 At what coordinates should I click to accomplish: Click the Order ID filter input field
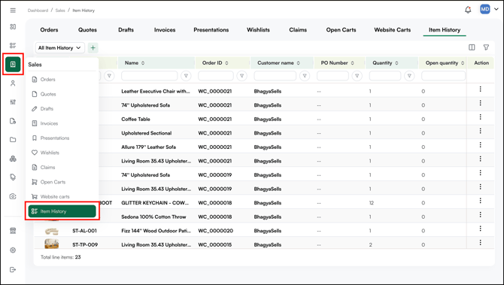tap(216, 76)
